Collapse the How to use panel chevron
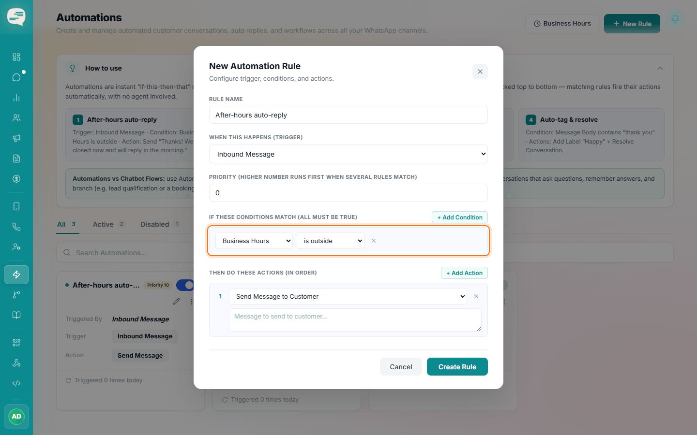Viewport: 697px width, 435px height. pyautogui.click(x=660, y=68)
